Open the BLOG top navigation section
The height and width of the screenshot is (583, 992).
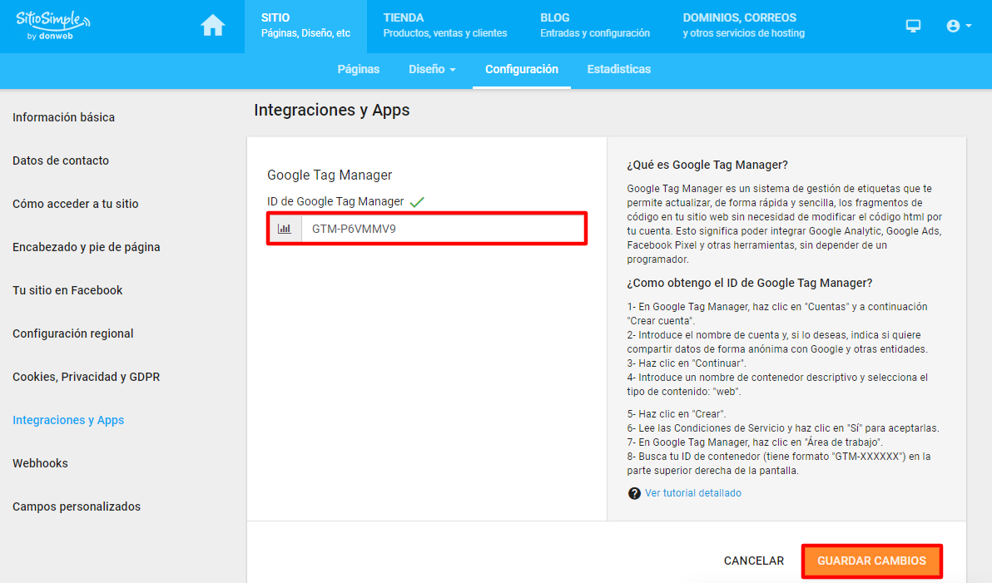595,26
